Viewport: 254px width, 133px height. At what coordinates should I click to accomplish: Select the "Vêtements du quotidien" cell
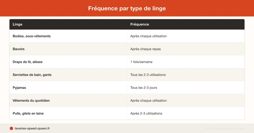coord(31,100)
